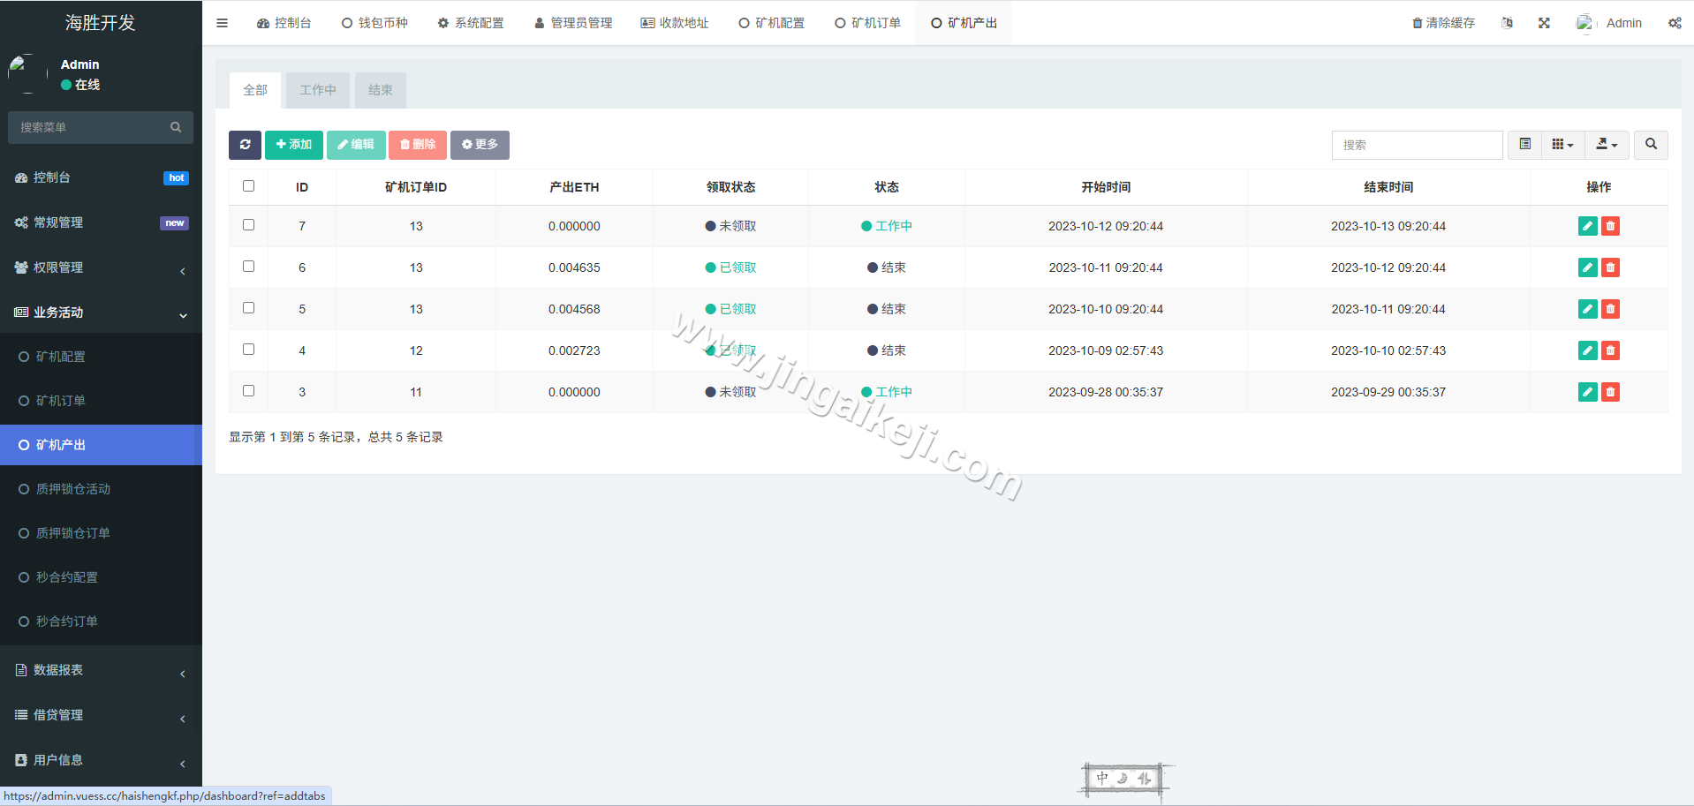Check the row checkbox for record ID 5
The image size is (1694, 806).
tap(248, 308)
